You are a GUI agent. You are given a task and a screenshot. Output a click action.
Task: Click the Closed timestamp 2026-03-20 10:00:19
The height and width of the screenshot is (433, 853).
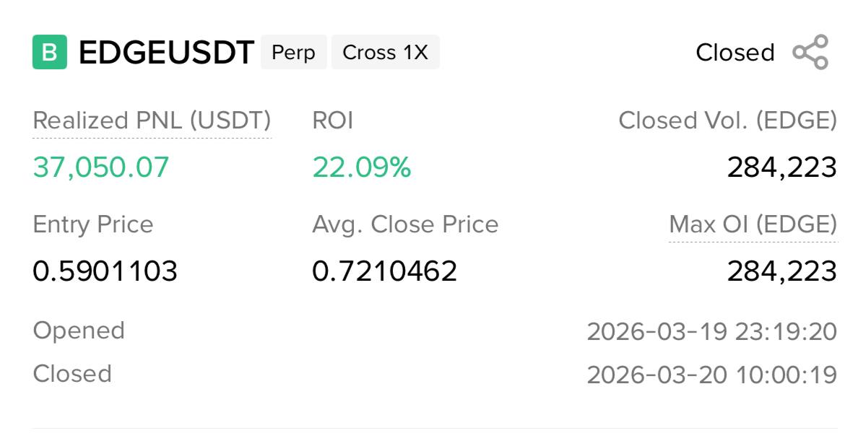[x=711, y=375]
